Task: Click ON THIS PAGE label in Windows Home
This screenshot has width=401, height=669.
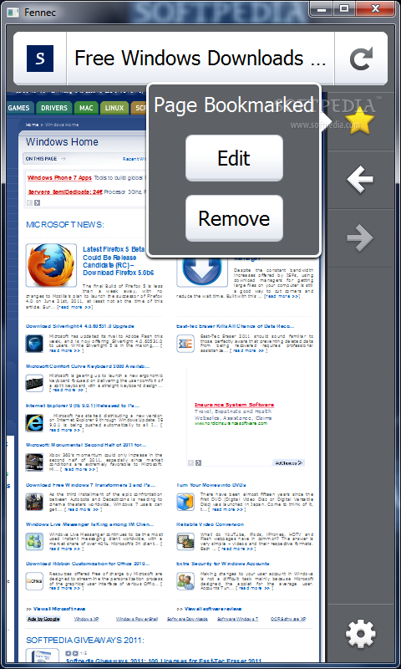Action: 41,159
